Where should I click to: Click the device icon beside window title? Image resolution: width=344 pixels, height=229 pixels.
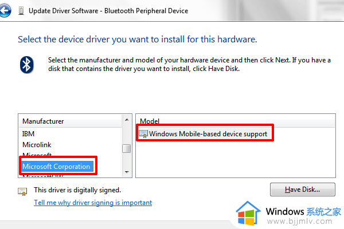click(x=21, y=11)
